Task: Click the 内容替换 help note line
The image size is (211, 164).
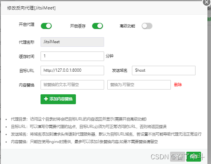Action: 84,142
